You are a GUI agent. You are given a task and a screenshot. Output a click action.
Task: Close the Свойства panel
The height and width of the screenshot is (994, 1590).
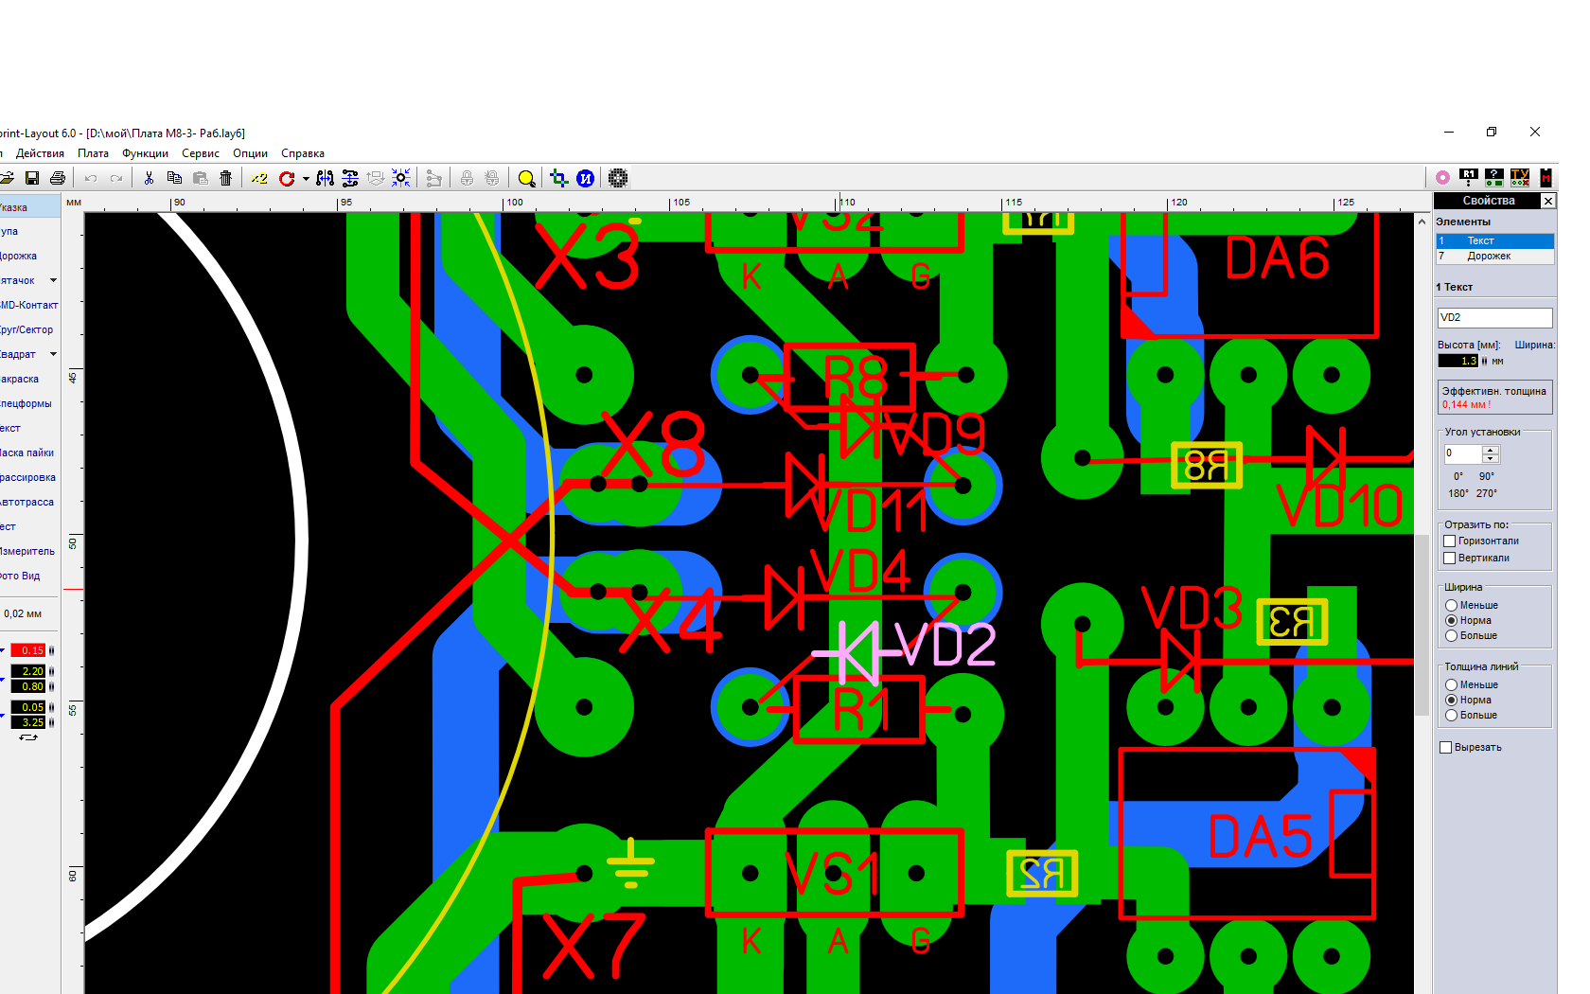1548,201
